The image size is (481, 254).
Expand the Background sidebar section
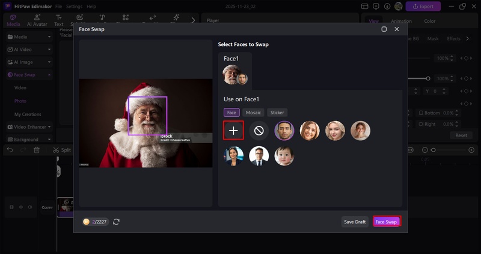pos(29,140)
